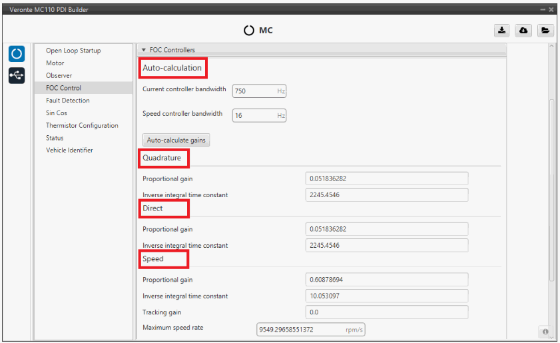Go to the Observer settings
This screenshot has height=343, width=560.
59,75
